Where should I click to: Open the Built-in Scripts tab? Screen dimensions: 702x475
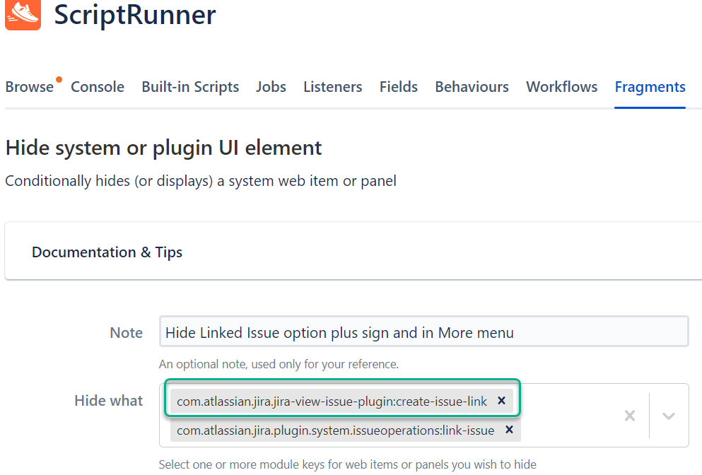coord(190,87)
